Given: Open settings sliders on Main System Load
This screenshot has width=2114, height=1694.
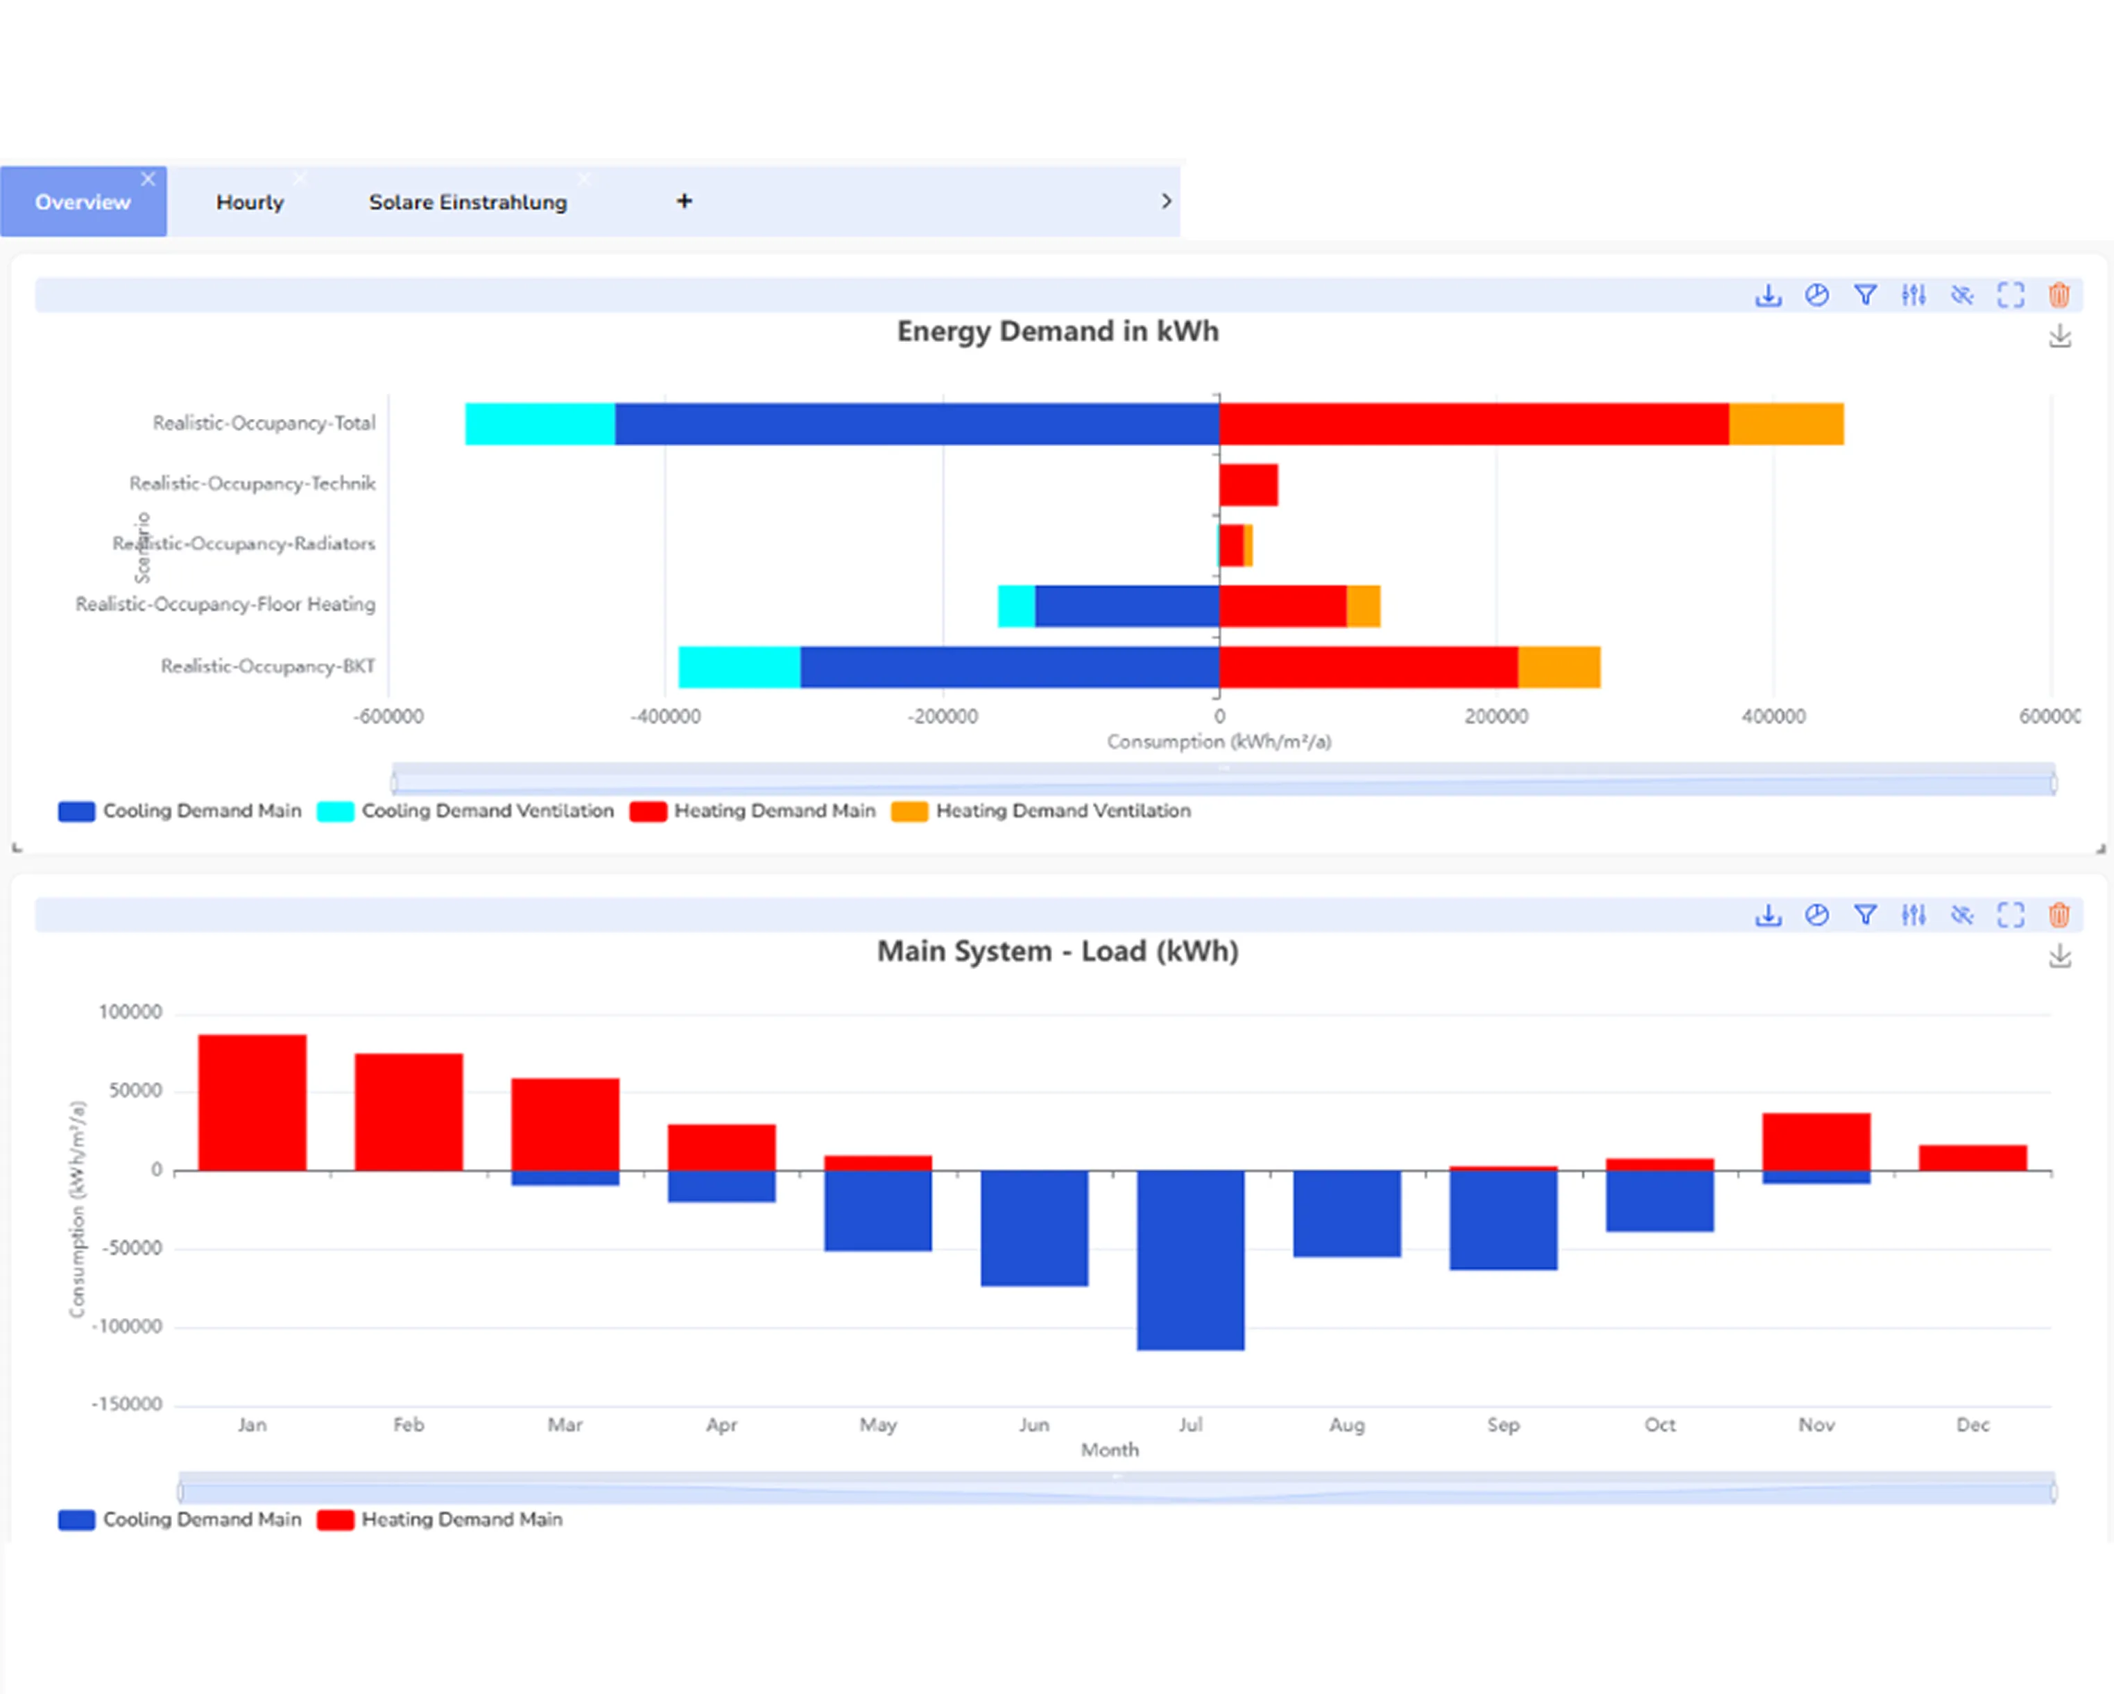Looking at the screenshot, I should pyautogui.click(x=1913, y=915).
